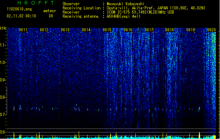Click the date stamp 02.11.02 06:10

[x=21, y=16]
